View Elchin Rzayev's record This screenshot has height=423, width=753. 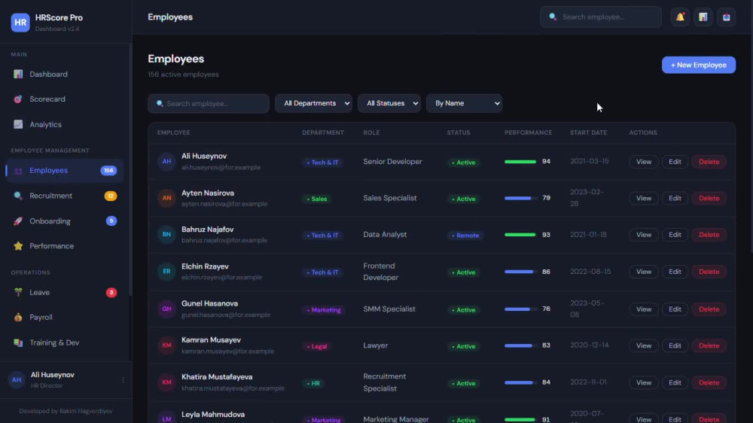644,272
